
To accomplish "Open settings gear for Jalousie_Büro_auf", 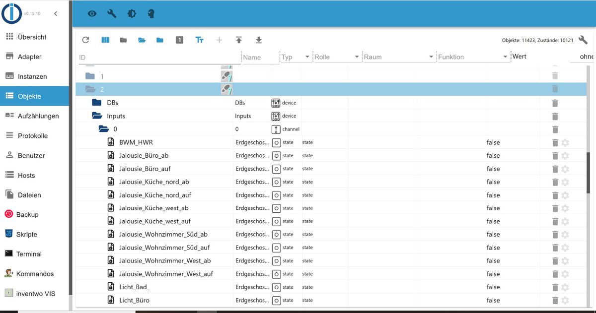I will [565, 169].
